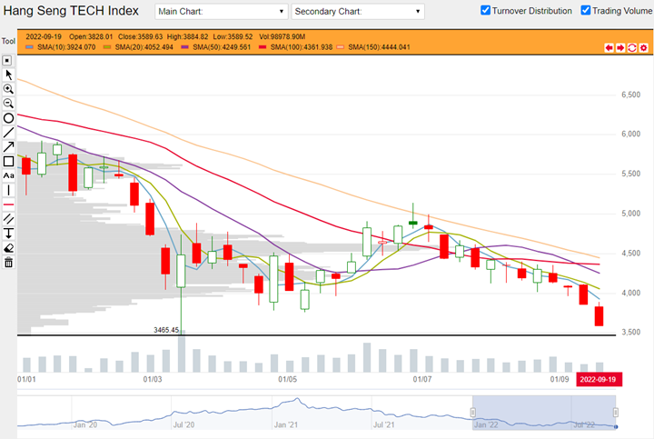Open the Main Chart dropdown

tap(221, 11)
